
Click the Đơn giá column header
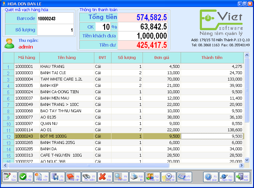coord(162,58)
